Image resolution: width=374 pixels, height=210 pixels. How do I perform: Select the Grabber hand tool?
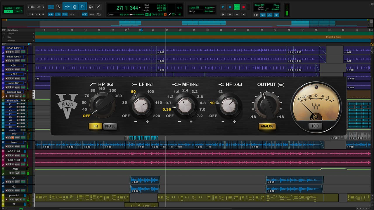tap(83, 7)
